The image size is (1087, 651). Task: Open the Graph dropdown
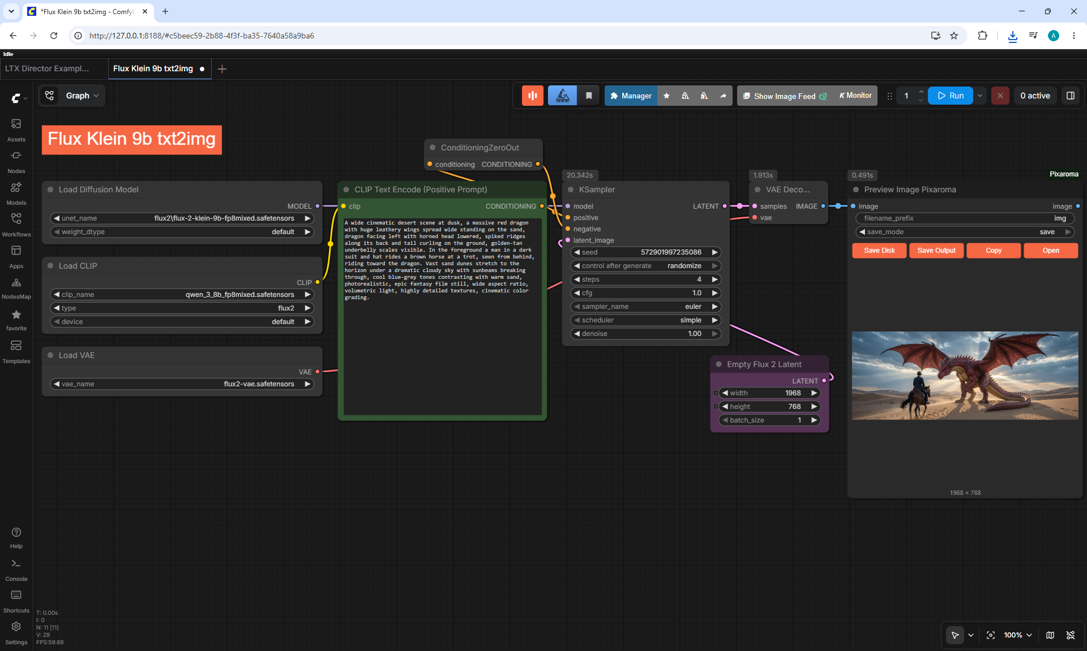click(83, 96)
